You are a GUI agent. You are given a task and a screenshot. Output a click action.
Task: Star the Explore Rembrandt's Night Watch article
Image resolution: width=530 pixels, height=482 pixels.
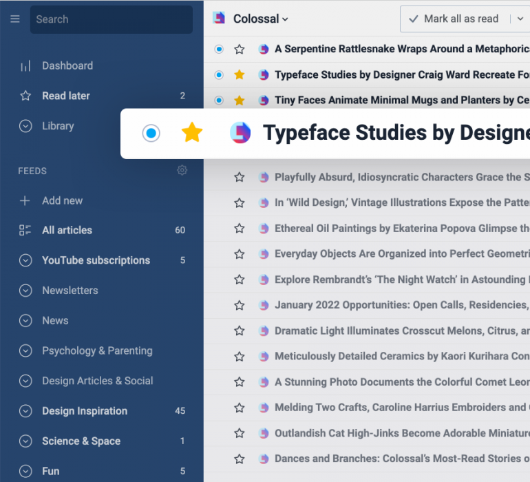coord(240,280)
